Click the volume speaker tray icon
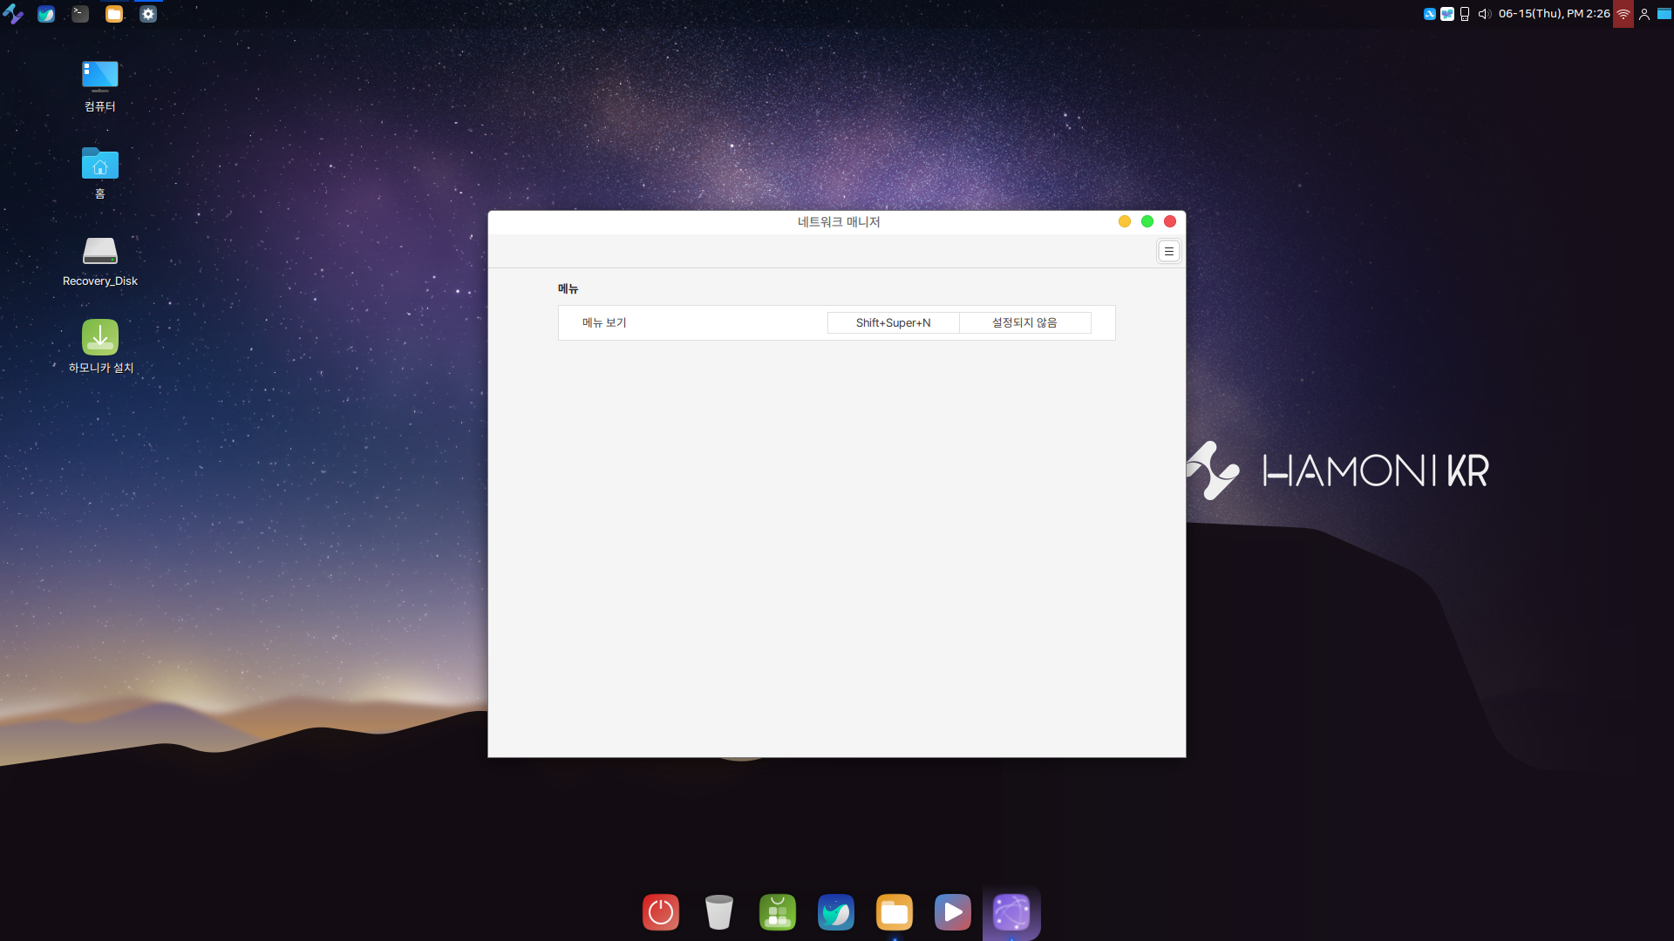The image size is (1674, 941). click(x=1484, y=14)
